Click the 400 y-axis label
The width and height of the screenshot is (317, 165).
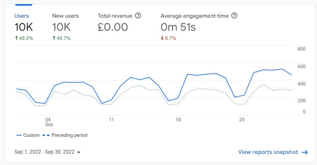[x=301, y=84]
